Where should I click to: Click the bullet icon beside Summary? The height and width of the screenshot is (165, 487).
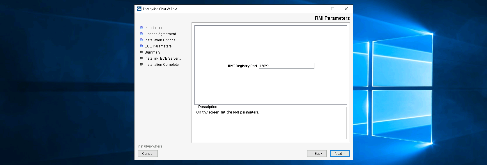141,52
